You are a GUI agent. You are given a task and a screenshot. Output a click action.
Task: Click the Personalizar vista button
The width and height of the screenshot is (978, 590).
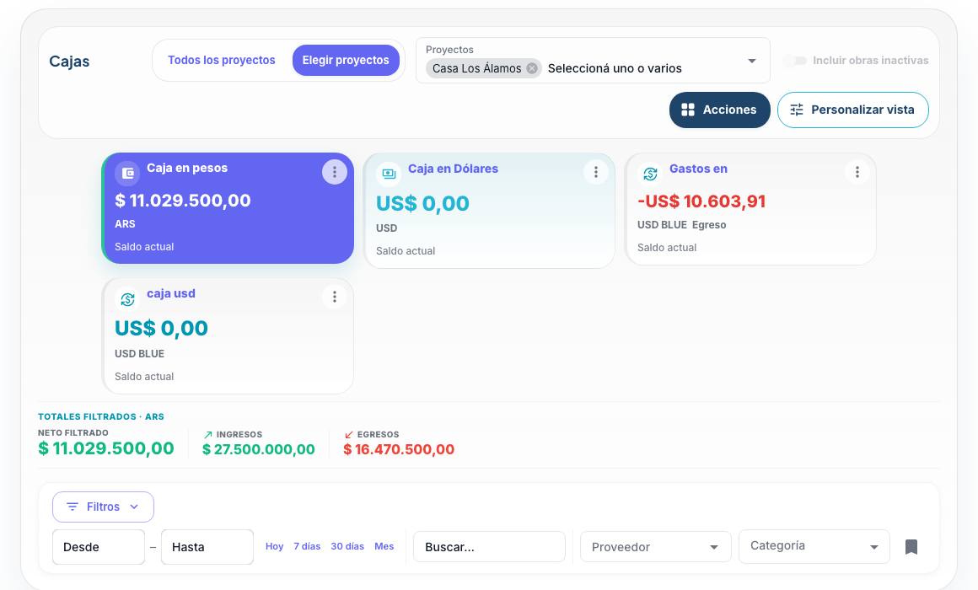click(852, 110)
